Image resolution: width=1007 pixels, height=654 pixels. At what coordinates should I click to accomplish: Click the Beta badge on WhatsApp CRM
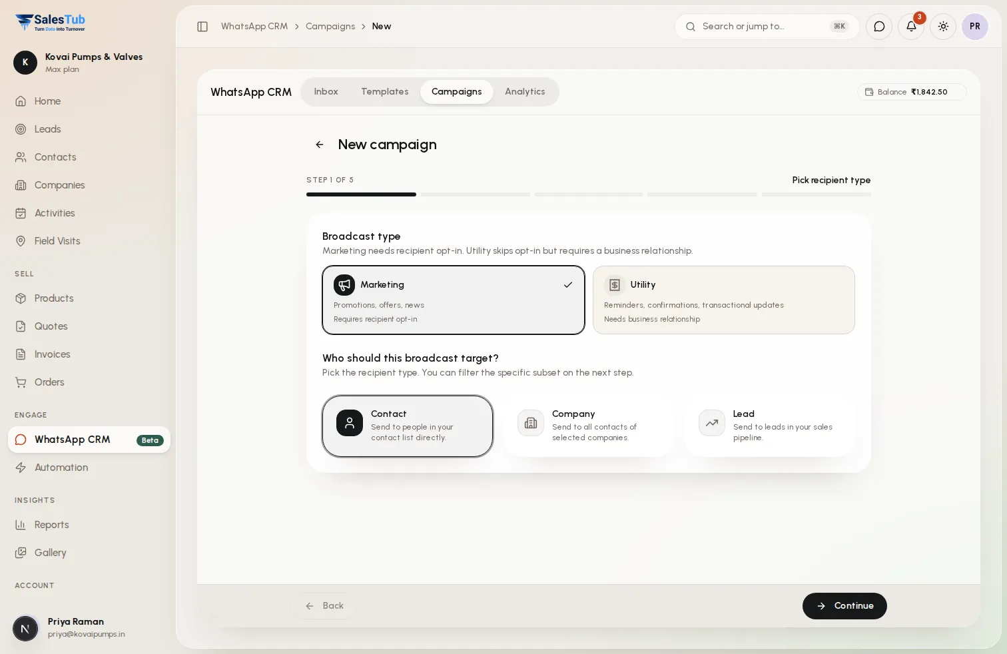(x=150, y=440)
